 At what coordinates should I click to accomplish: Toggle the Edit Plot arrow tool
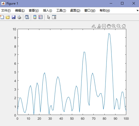click(49, 17)
